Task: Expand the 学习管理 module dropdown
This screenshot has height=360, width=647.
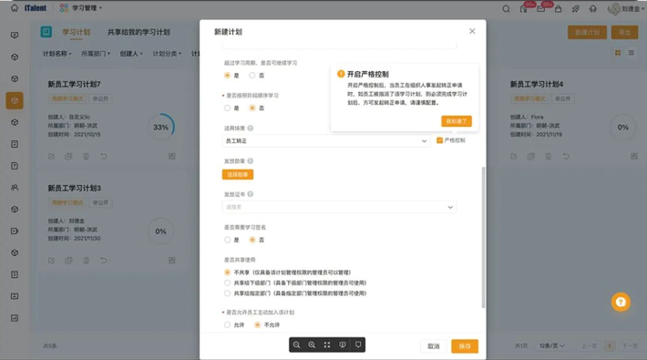Action: point(81,8)
